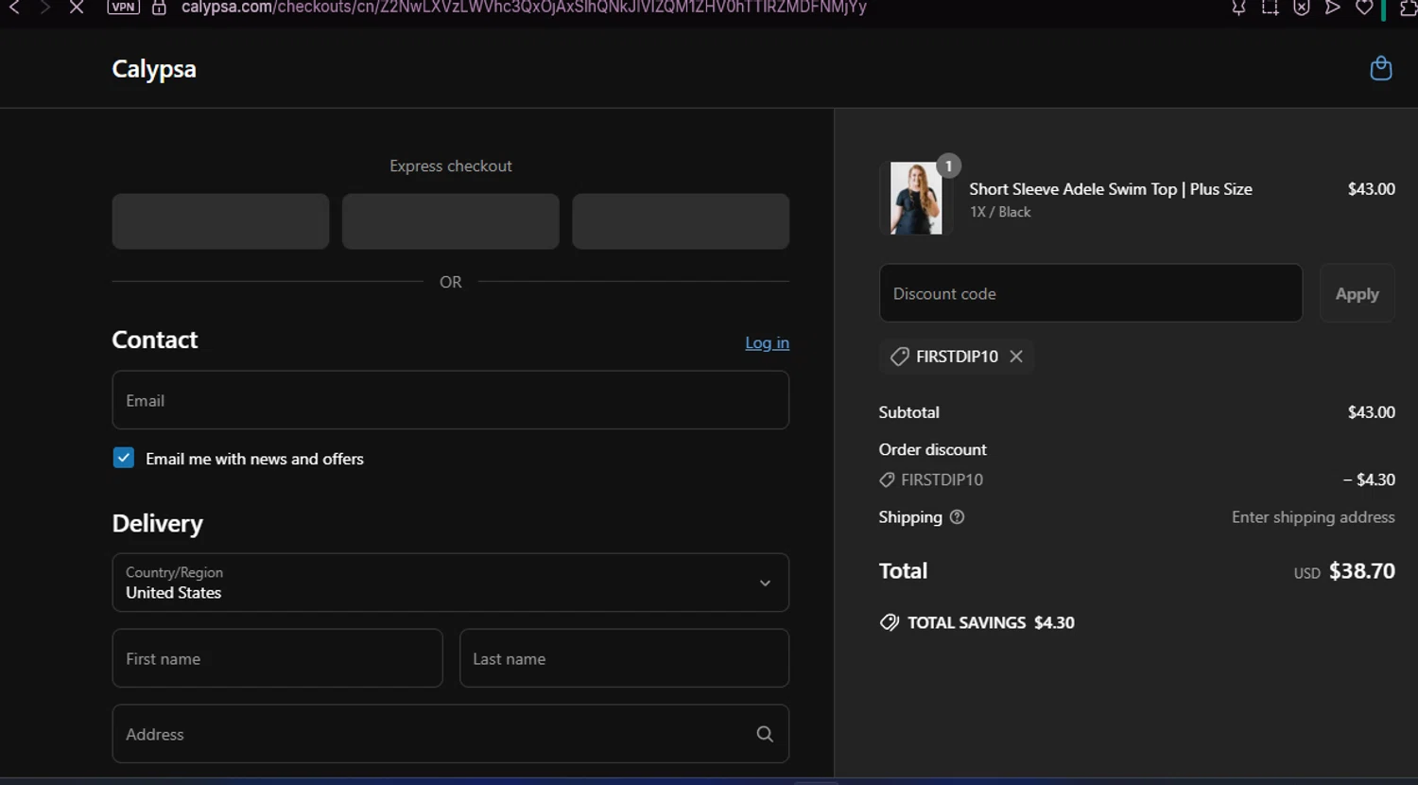Click the 1X / Black variant text
Screen dimensions: 1418x785
1000,212
